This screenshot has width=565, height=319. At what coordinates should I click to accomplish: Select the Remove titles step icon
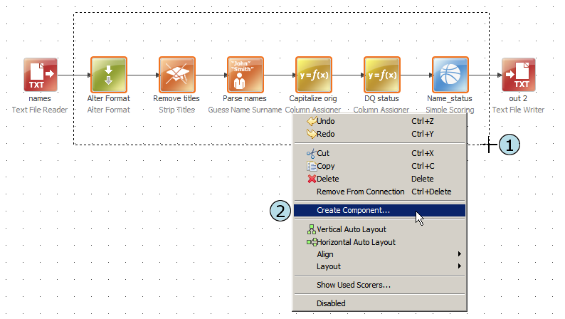tap(176, 75)
